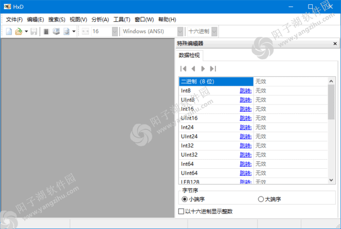The height and width of the screenshot is (229, 341).
Task: Click the 跳转 link for Int8
Action: 246,91
